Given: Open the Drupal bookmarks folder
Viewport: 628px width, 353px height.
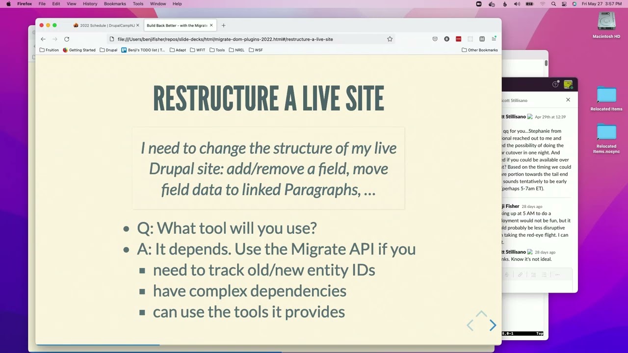Looking at the screenshot, I should [x=108, y=50].
